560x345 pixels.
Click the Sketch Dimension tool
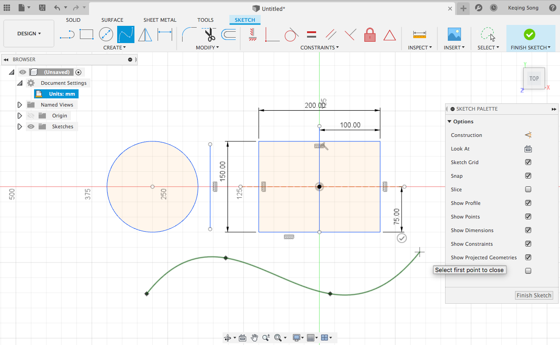(165, 34)
